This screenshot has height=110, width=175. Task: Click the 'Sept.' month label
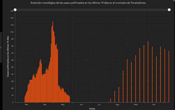pyautogui.click(x=136, y=105)
